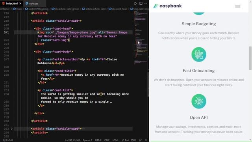Click the folded ellipsis after article-card on line 262
This screenshot has width=252, height=142.
tap(83, 129)
